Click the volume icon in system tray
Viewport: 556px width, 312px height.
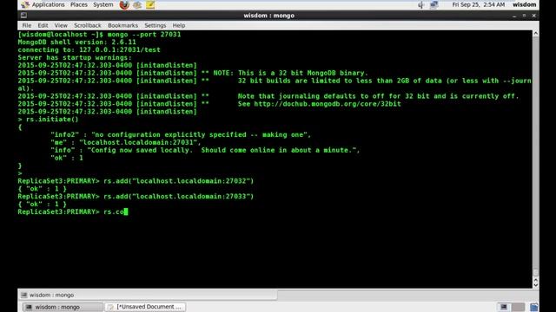420,4
